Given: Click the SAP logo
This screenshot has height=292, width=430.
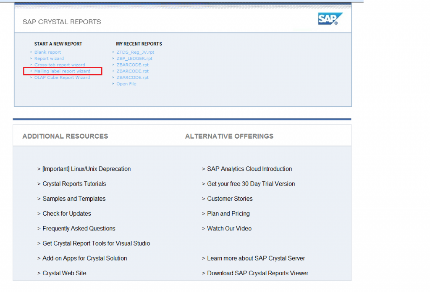Looking at the screenshot, I should tap(330, 18).
